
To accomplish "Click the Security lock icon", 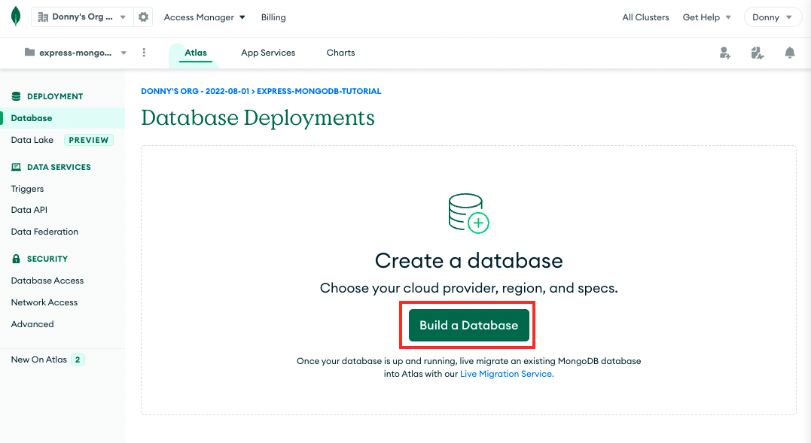I will pyautogui.click(x=16, y=259).
